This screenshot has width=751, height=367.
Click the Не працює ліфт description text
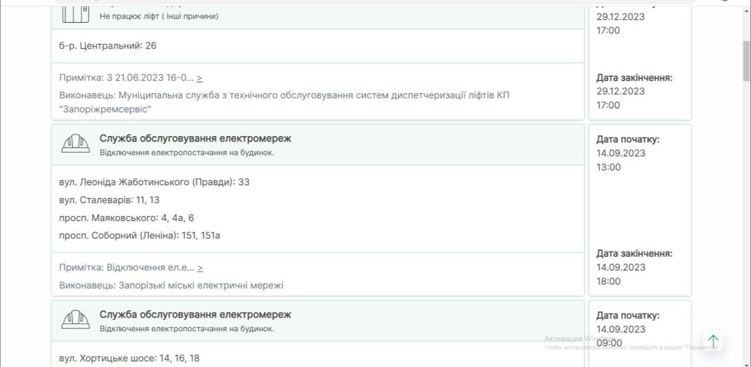point(159,16)
